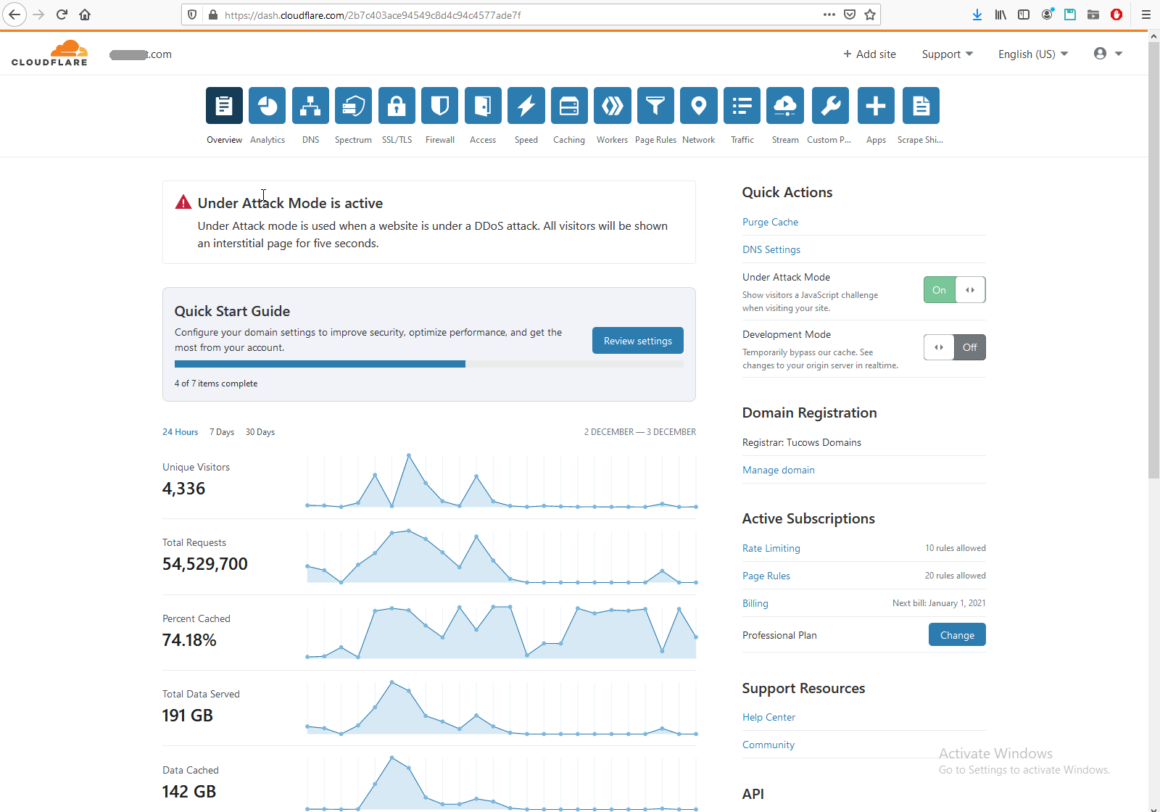Select the 24 Hours time range
This screenshot has width=1160, height=812.
(x=180, y=432)
